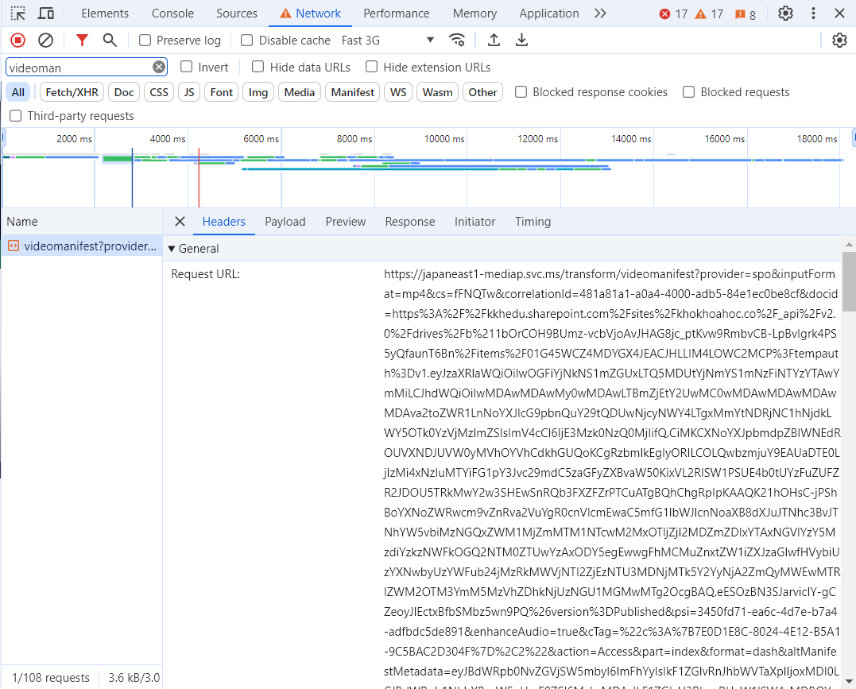Viewport: 856px width, 689px height.
Task: Filter by Doc requests
Action: click(x=124, y=92)
